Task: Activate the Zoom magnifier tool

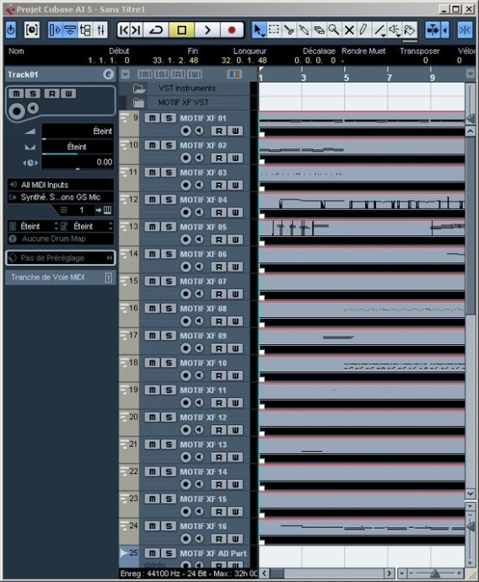Action: click(334, 30)
